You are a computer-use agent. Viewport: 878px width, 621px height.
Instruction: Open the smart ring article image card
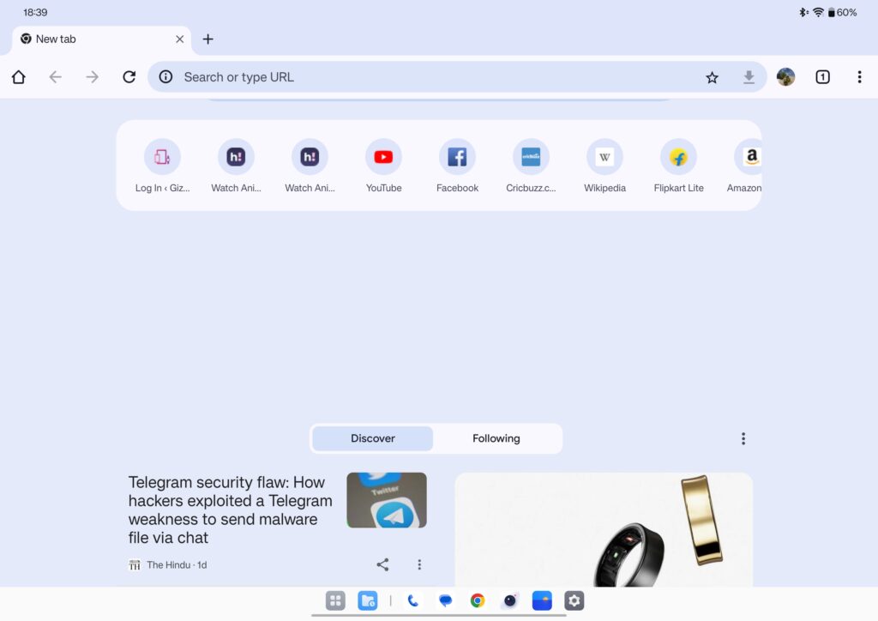coord(604,530)
